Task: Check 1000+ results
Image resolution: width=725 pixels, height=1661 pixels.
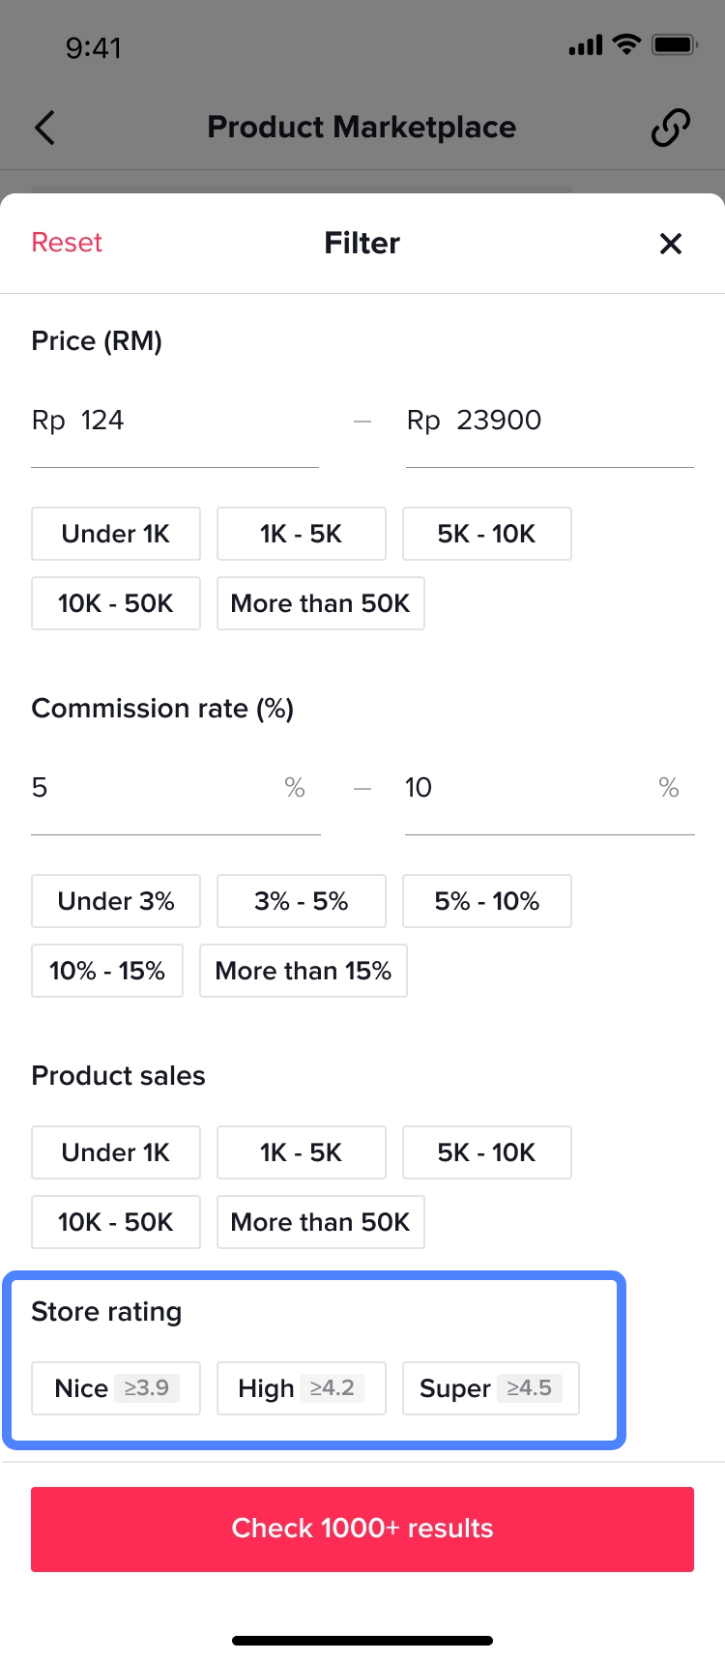Action: 362,1529
